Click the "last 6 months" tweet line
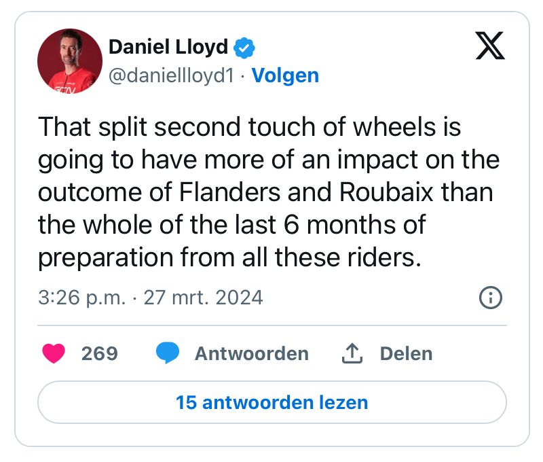The width and height of the screenshot is (543, 462). coord(231,226)
